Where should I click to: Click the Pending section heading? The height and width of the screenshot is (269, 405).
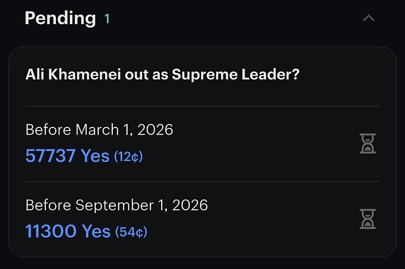click(x=60, y=18)
